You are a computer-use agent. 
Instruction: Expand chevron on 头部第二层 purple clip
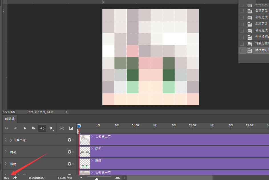coord(92,137)
